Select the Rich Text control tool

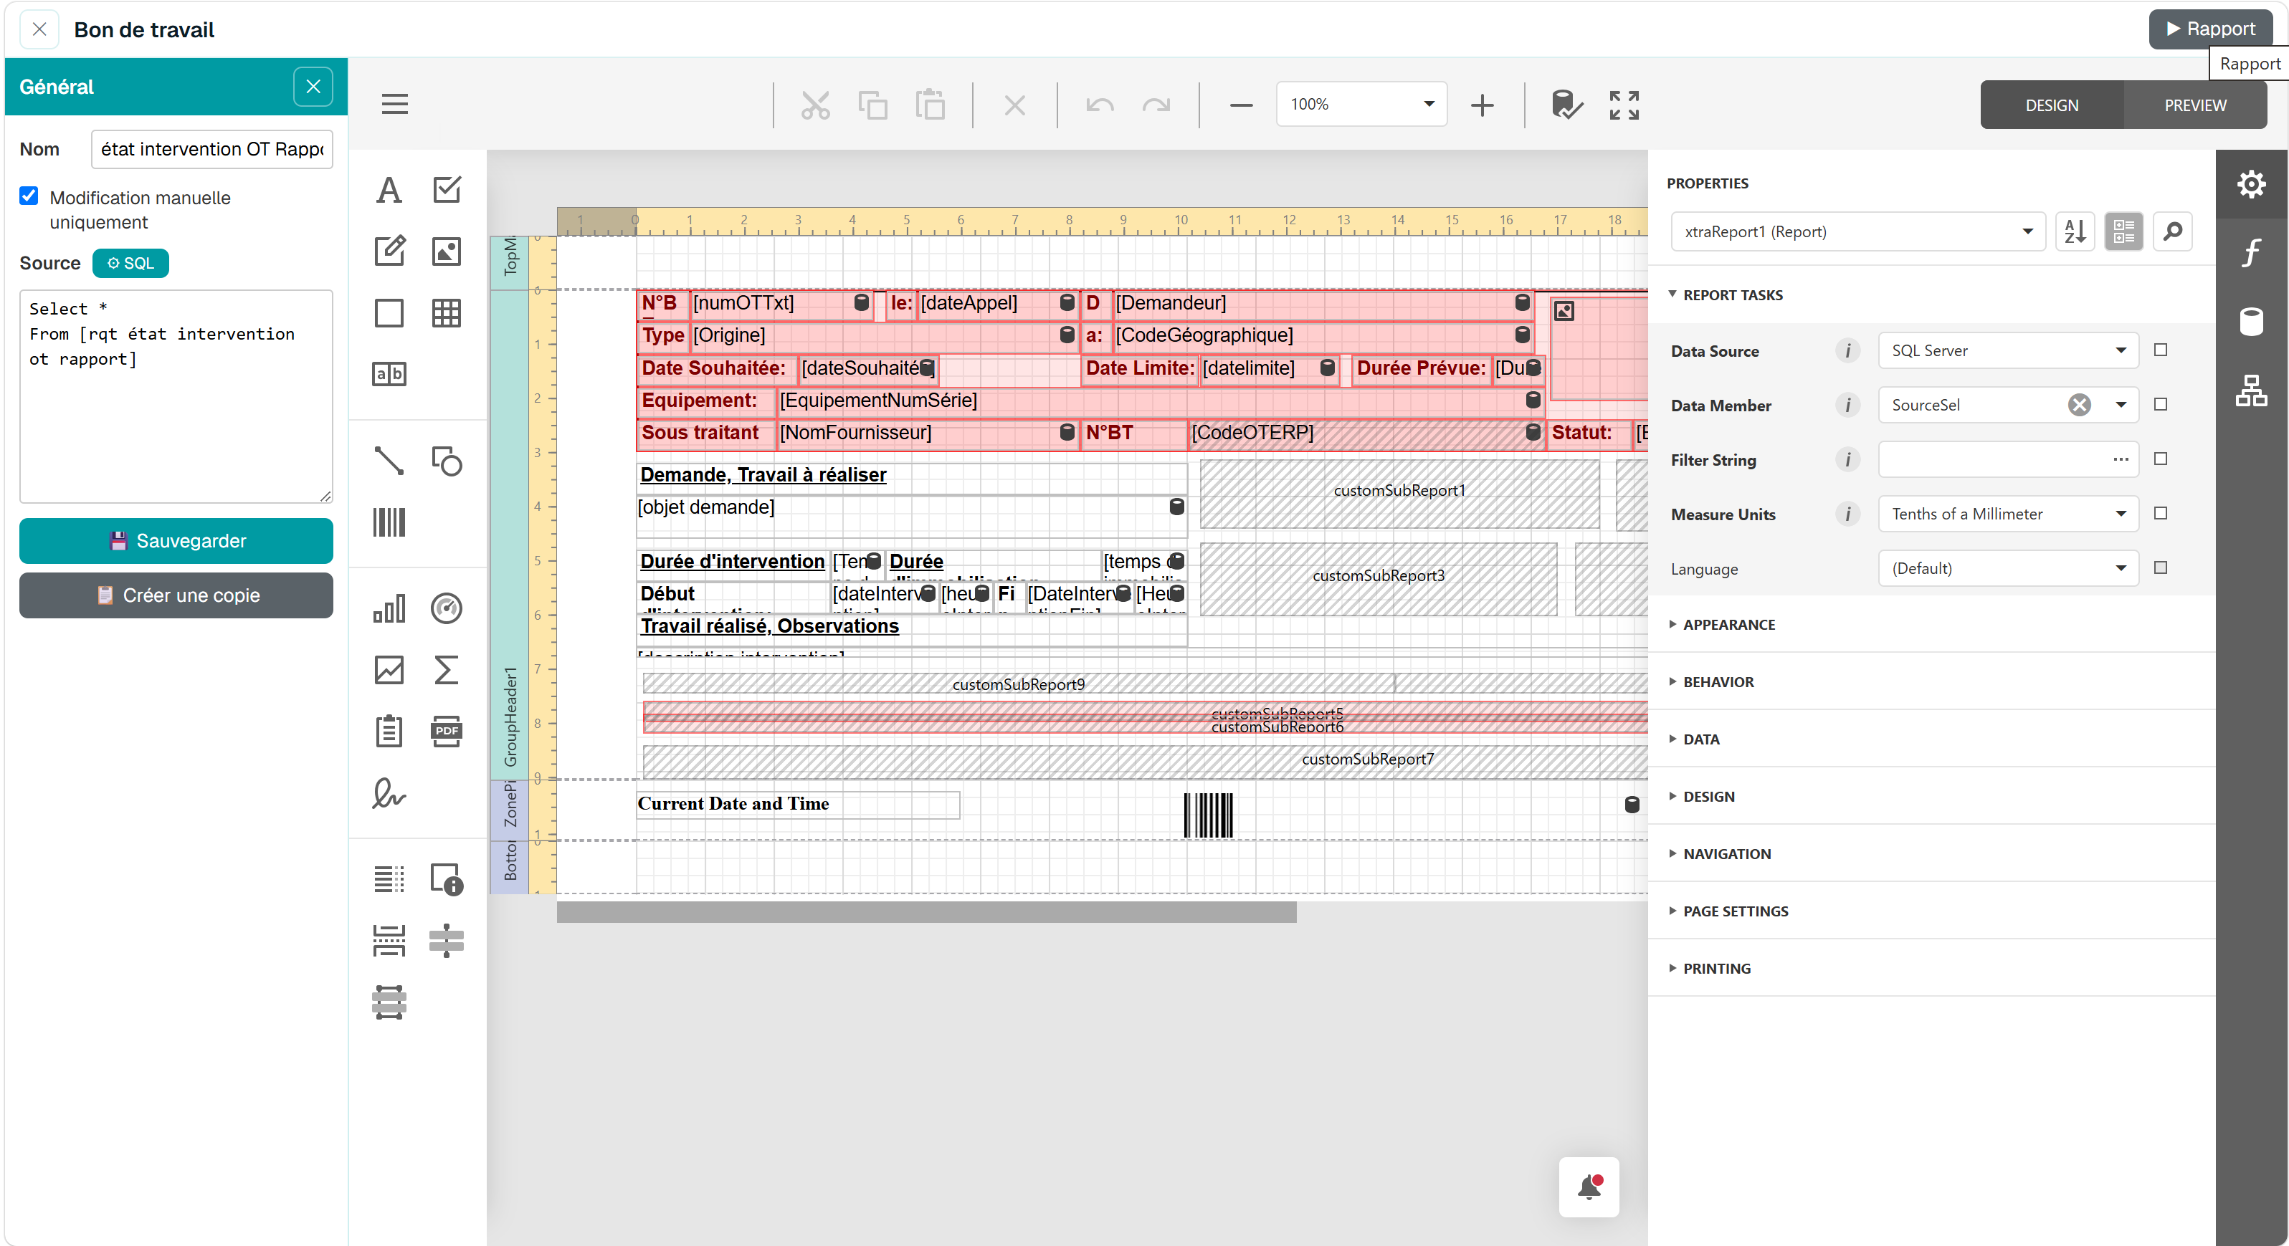[389, 251]
